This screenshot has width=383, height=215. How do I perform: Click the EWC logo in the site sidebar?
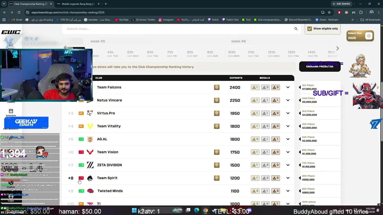click(11, 32)
